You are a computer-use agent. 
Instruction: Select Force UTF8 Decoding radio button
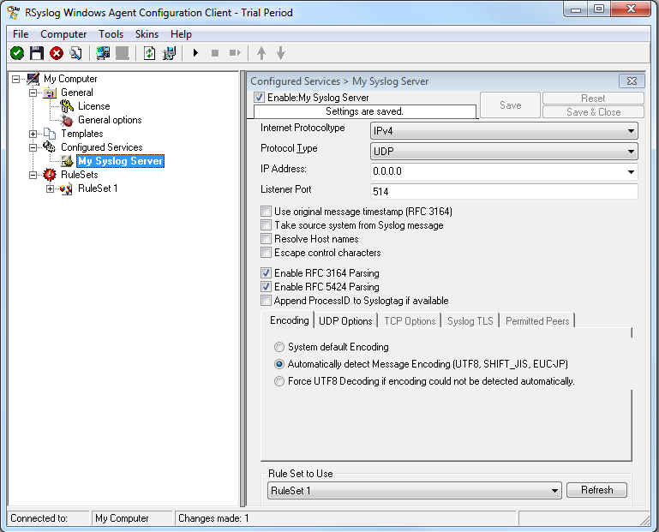pos(279,381)
